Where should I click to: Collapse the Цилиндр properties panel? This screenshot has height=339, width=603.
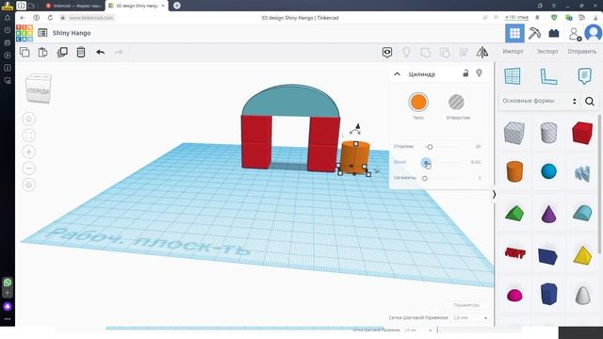[x=398, y=73]
